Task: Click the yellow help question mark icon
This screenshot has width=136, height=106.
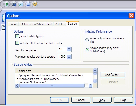Action: (x=35, y=4)
